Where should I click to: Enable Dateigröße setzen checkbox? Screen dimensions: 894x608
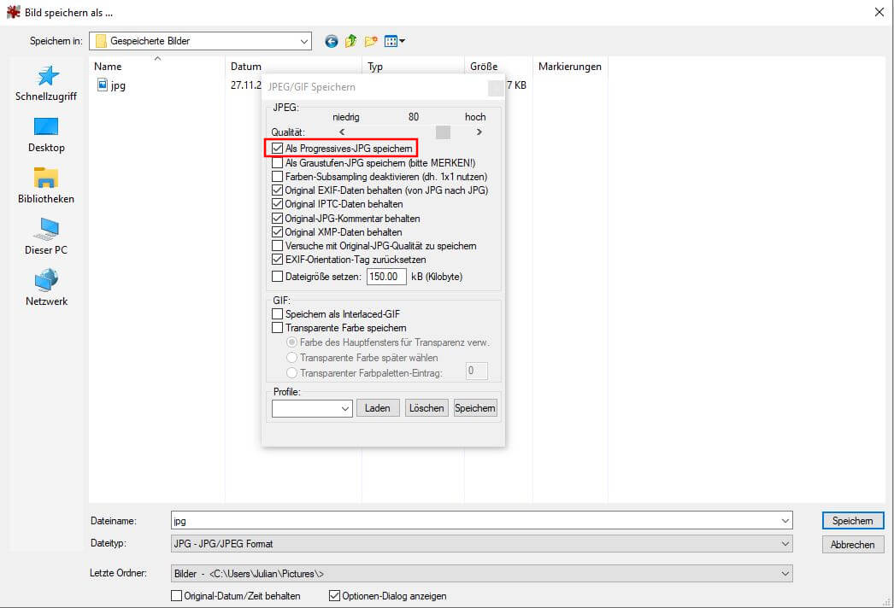[277, 277]
